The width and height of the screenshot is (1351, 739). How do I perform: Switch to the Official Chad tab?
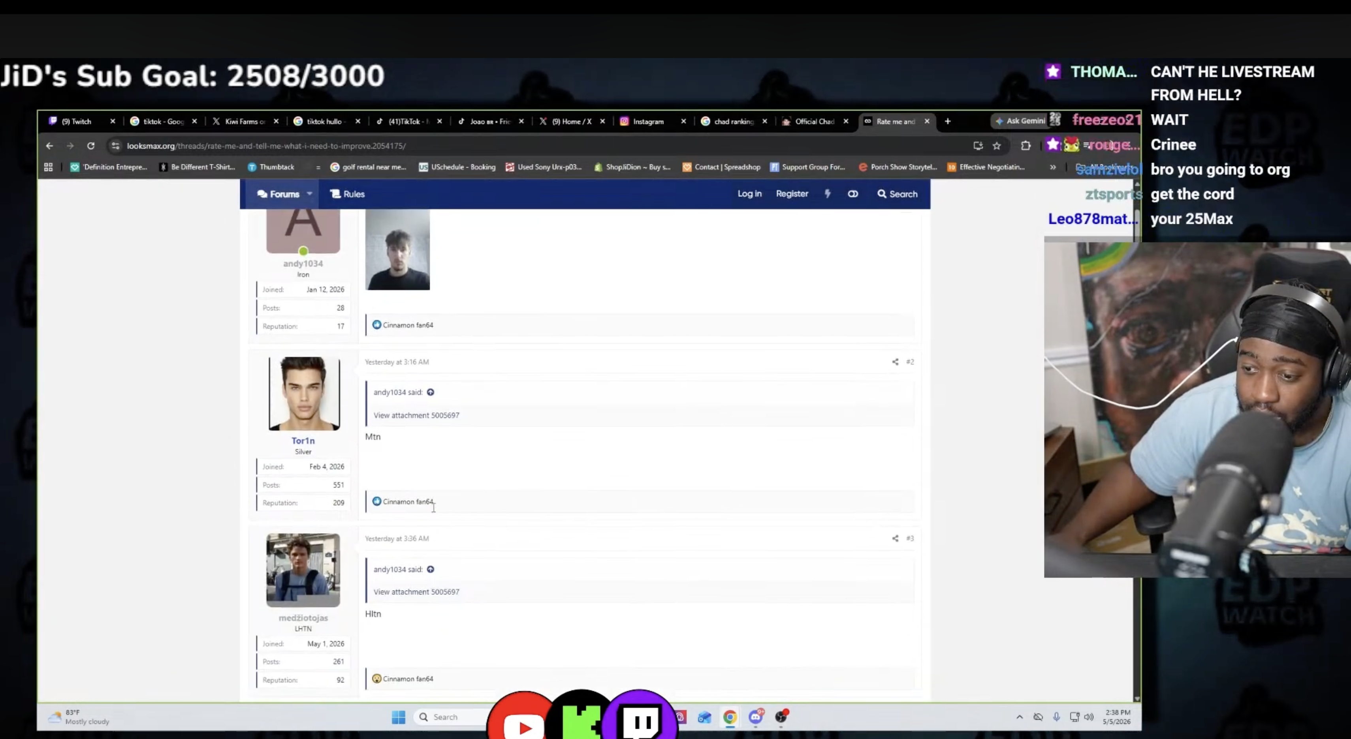(x=815, y=121)
